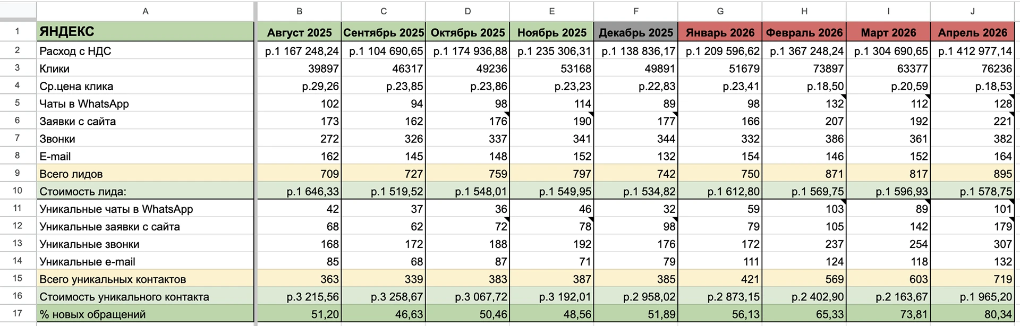Click the Март 2026 header cell
Screen dimensions: 1020x326
click(889, 32)
